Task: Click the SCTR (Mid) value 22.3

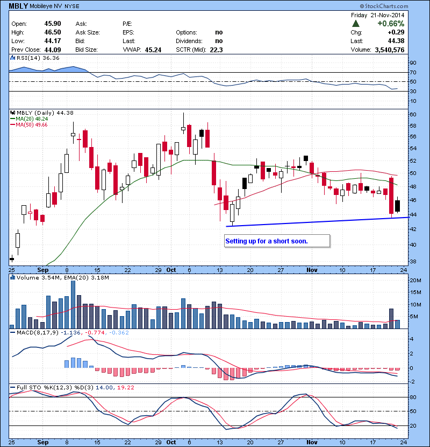Action: tap(216, 50)
